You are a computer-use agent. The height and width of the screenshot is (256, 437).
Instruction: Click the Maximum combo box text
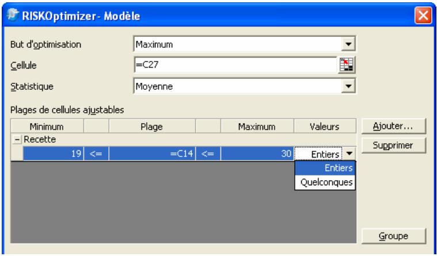pos(154,44)
